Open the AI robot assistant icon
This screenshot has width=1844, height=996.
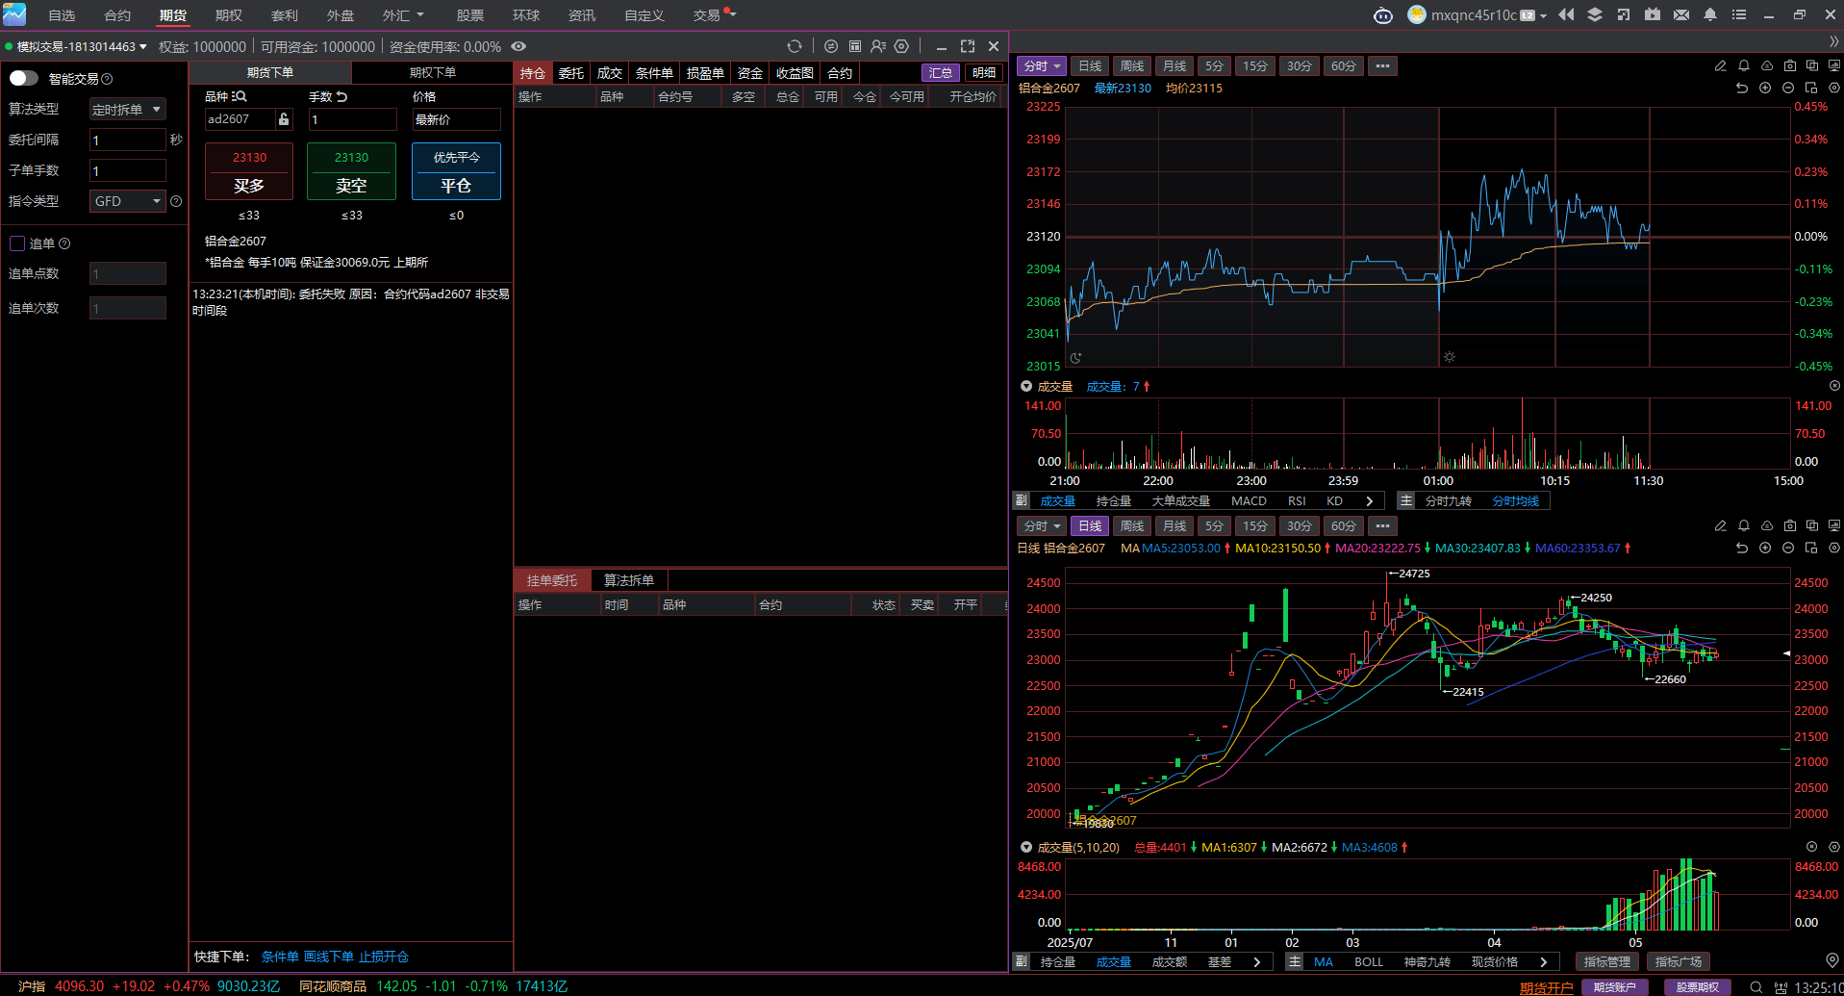tap(1382, 15)
